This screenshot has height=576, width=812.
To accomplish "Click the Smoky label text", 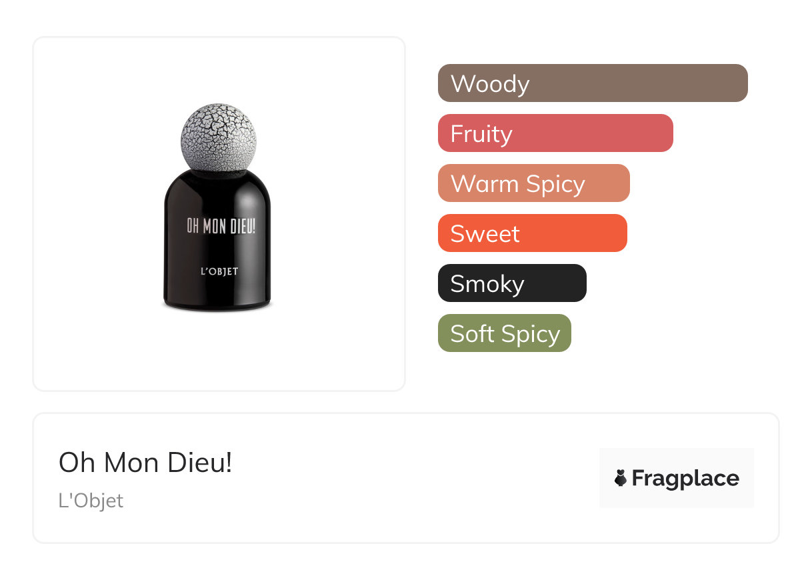I will [487, 284].
